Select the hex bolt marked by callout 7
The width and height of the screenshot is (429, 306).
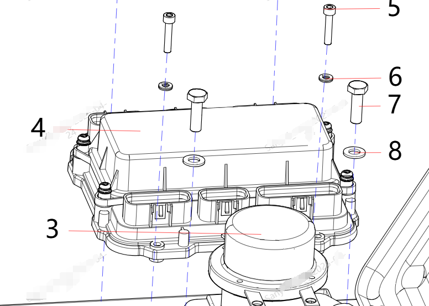coord(358,102)
